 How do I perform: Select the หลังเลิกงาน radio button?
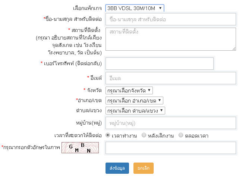click(144, 135)
